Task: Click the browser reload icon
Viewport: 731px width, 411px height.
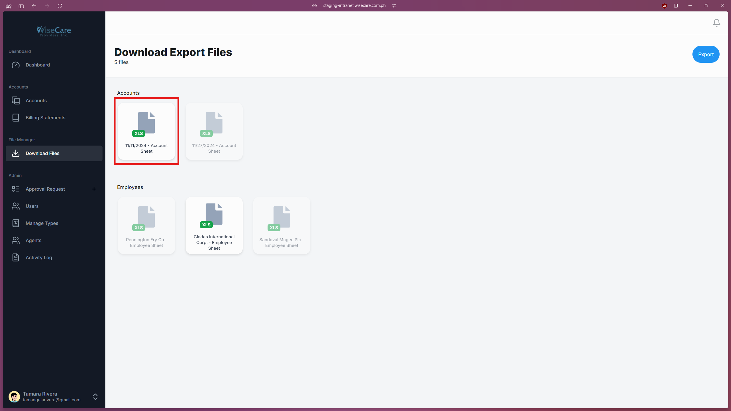Action: (x=60, y=6)
